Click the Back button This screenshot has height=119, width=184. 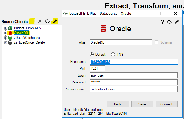click(x=118, y=104)
